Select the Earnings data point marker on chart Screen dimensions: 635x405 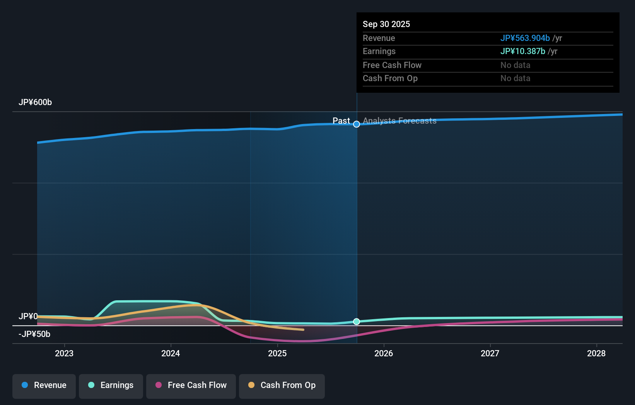(357, 322)
